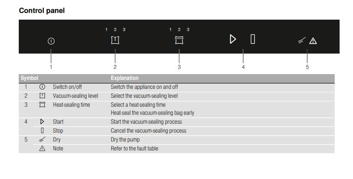353x179 pixels.
Task: Select level 2 above the heat-sealing panel icon
Action: pyautogui.click(x=179, y=29)
